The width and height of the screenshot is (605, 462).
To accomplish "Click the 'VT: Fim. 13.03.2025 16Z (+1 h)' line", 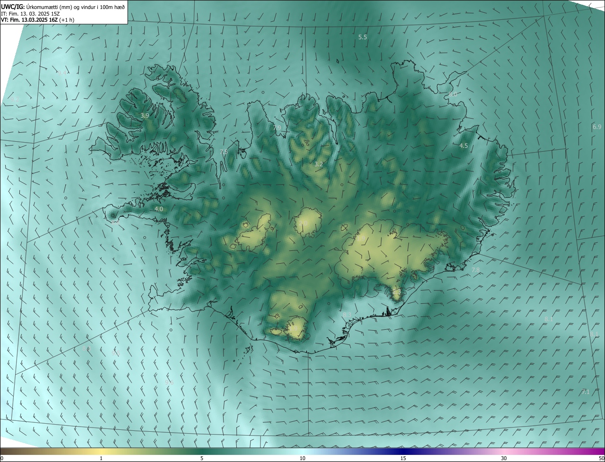I will 37,20.
